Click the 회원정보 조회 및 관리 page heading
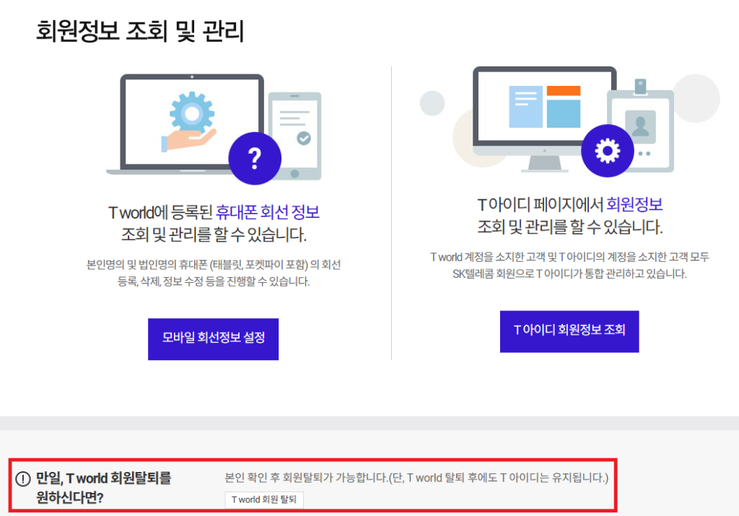Screen dimensions: 739x516 [x=140, y=32]
